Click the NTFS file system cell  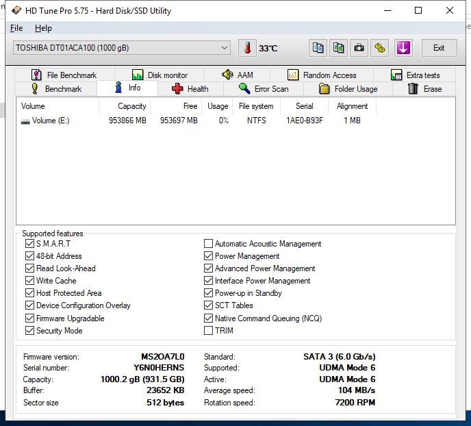(257, 121)
